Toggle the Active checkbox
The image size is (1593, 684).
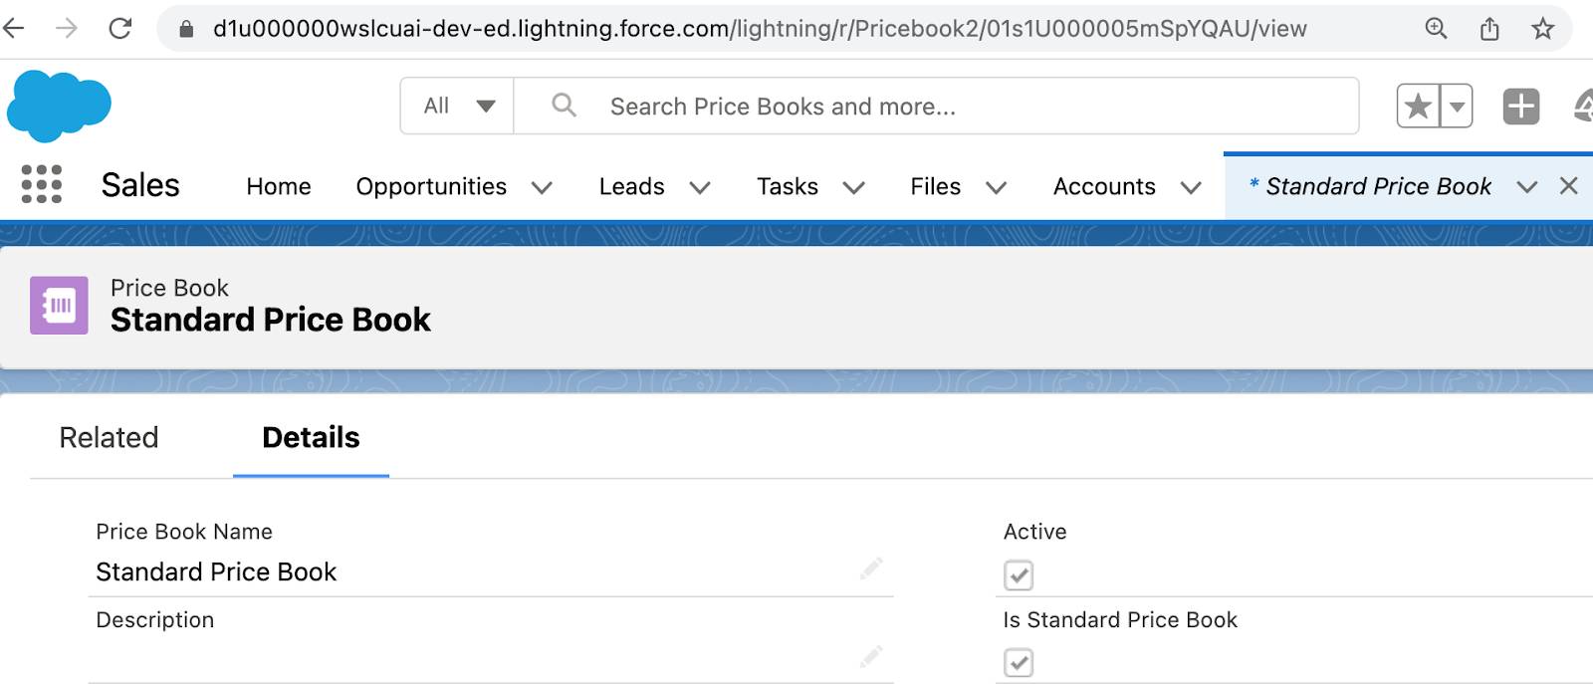1019,575
